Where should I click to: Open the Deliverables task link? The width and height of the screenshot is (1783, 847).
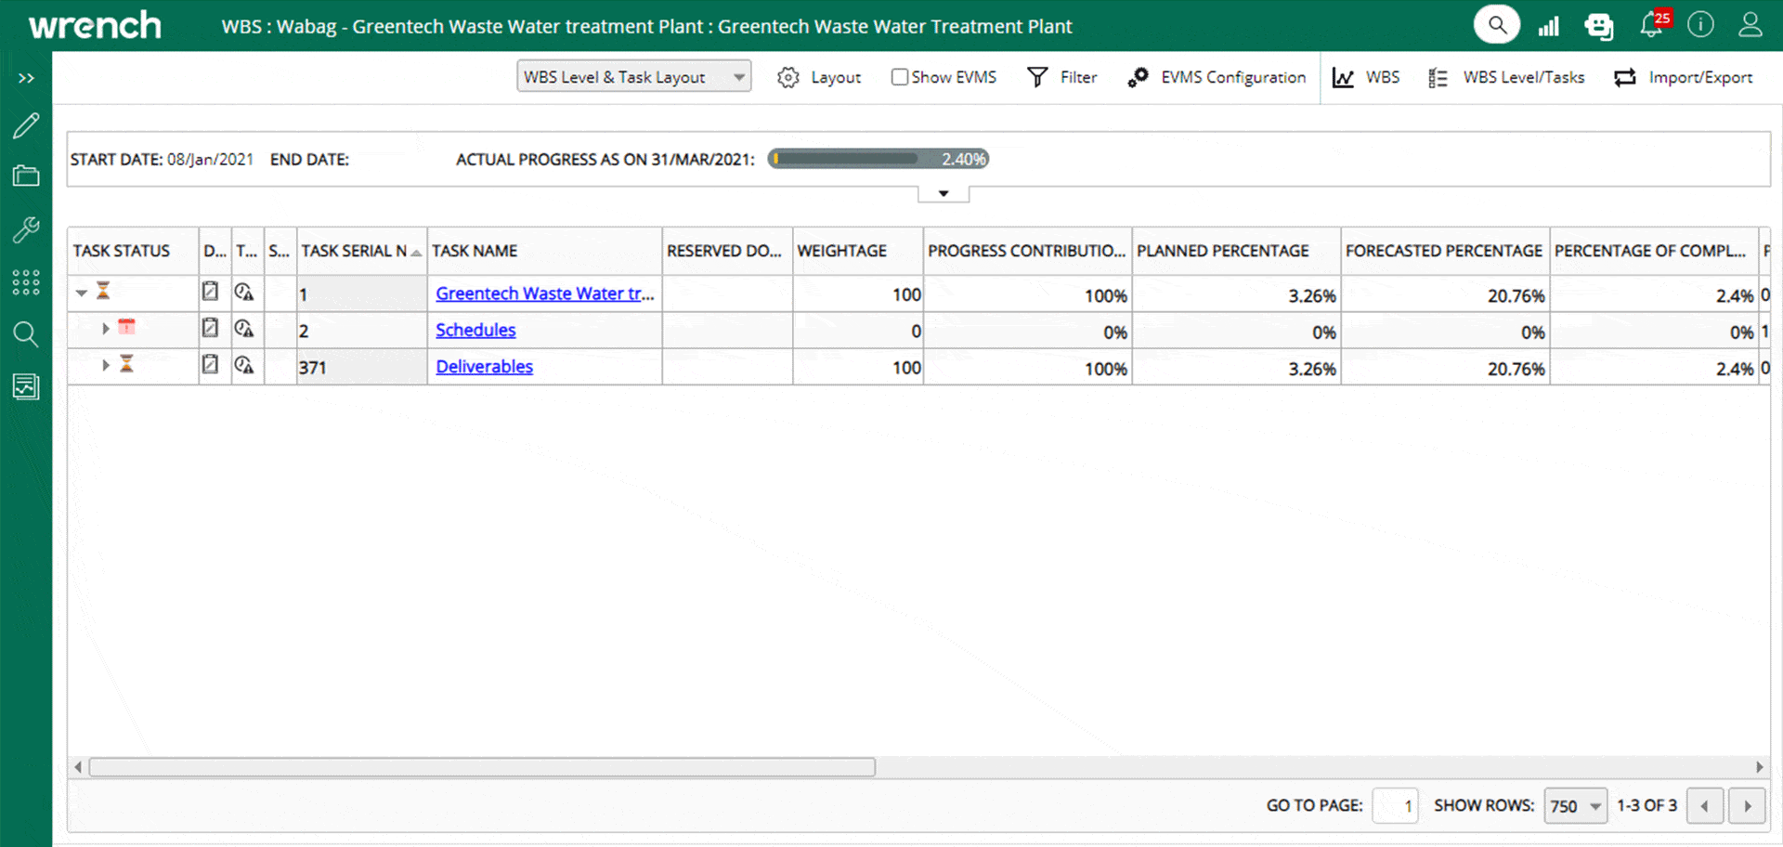[485, 366]
